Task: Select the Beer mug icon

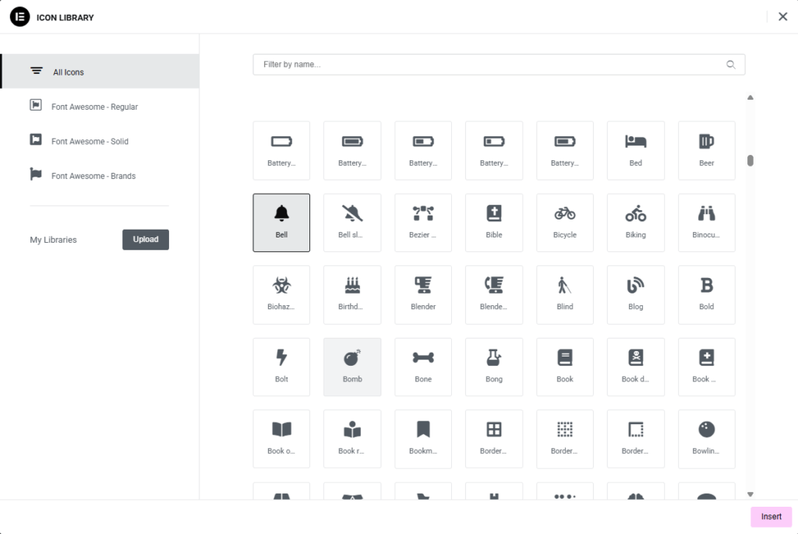Action: click(x=706, y=150)
